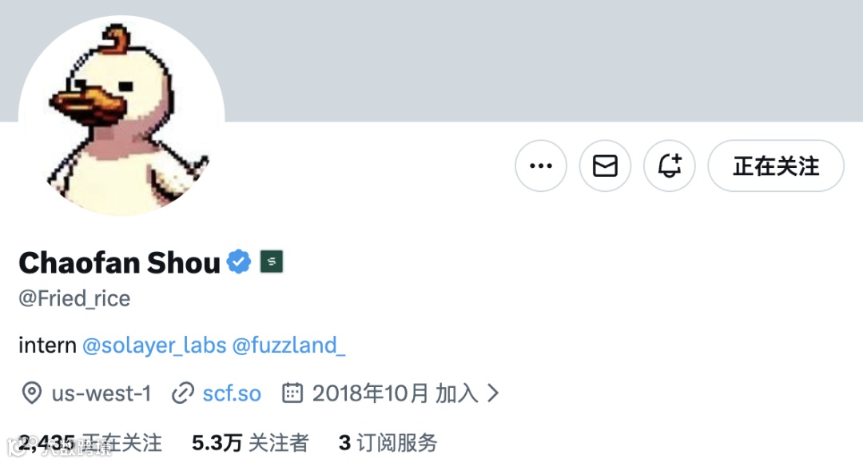Visit the scf.so website link

tap(232, 393)
